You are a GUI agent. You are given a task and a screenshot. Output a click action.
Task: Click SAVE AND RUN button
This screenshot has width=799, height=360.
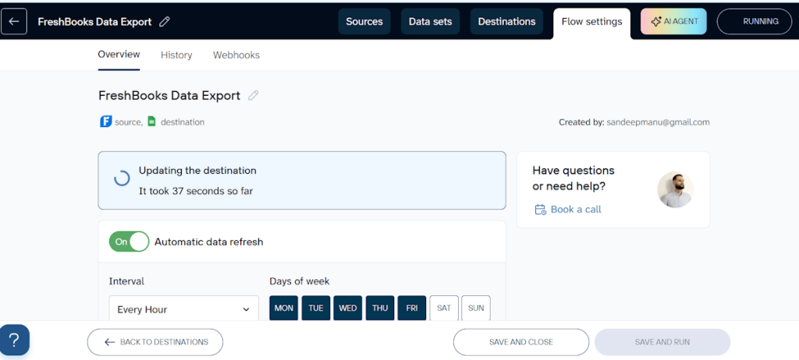pyautogui.click(x=662, y=341)
